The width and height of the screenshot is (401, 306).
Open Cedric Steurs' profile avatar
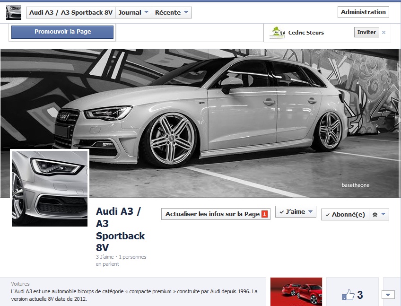pos(277,33)
